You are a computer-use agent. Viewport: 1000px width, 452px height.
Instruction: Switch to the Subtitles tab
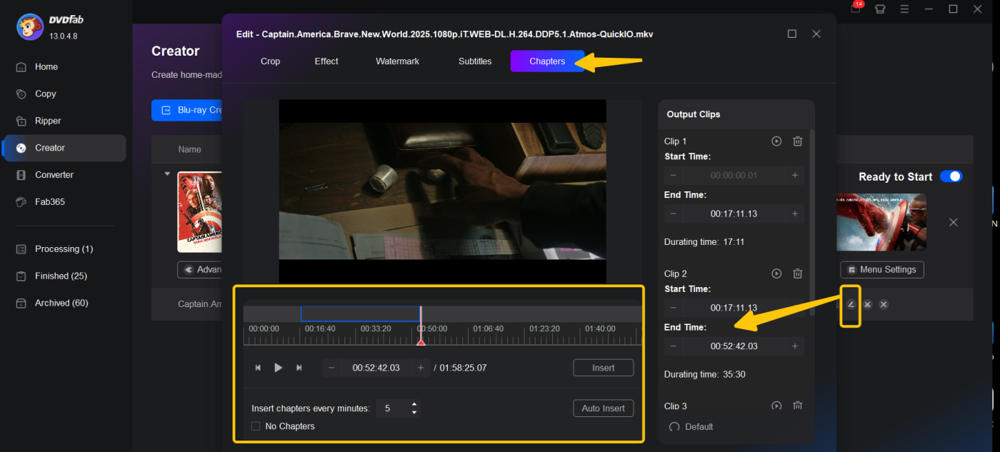(474, 61)
